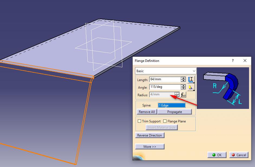Click the angle type selection icon

[x=191, y=87]
